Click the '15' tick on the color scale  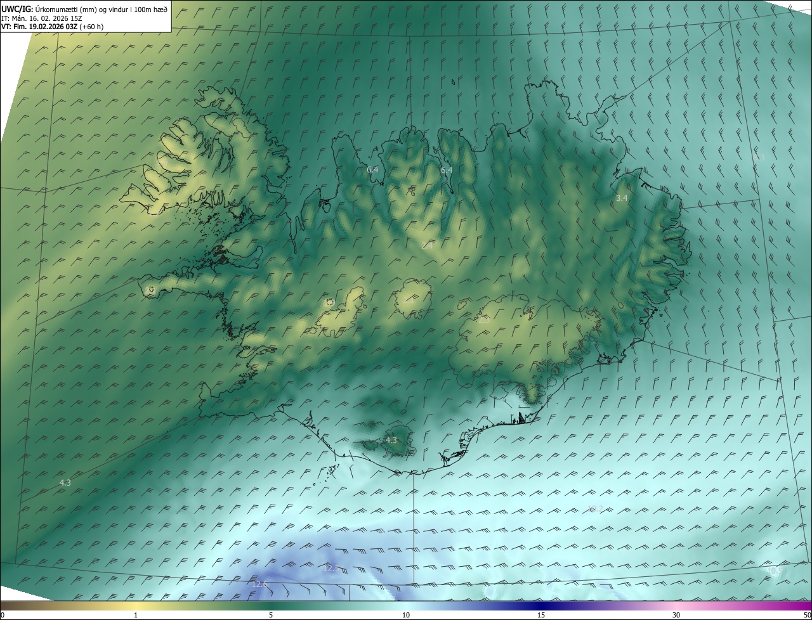[541, 615]
